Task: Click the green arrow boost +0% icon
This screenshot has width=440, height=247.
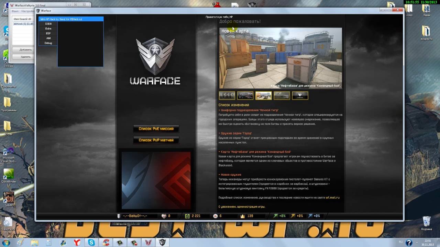Action: point(276,216)
